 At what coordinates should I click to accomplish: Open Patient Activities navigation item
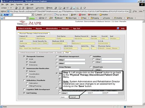pos(25,28)
